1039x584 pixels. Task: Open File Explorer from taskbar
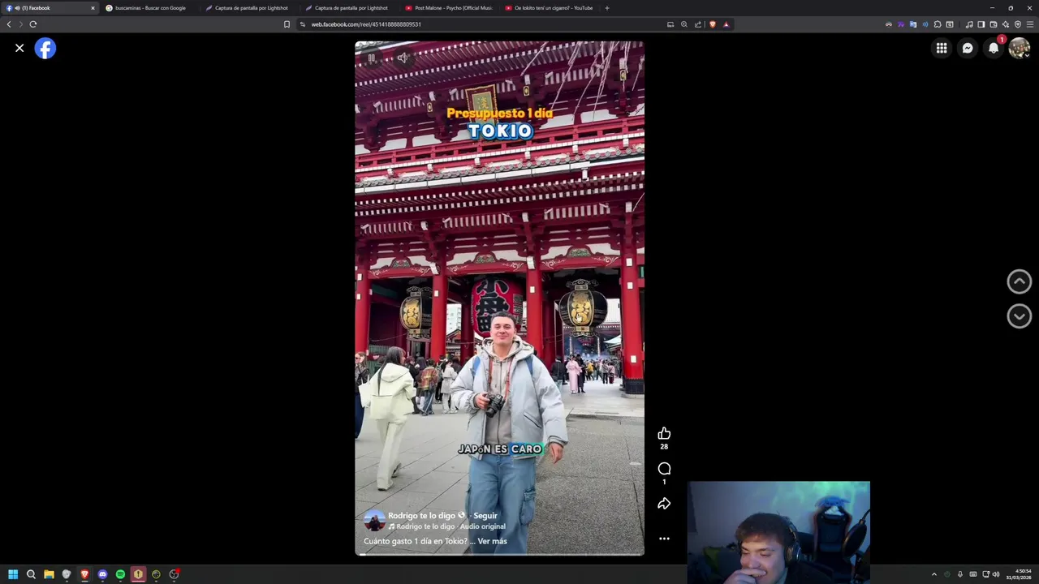point(49,574)
